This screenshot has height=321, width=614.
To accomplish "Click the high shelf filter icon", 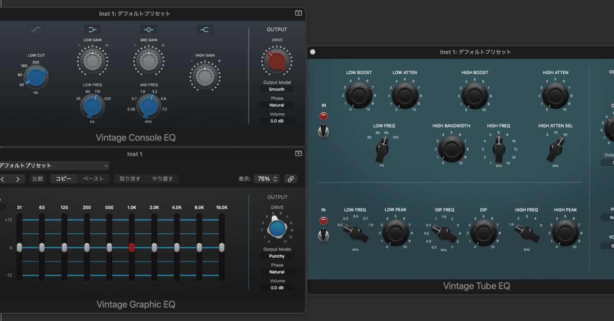I will click(205, 29).
